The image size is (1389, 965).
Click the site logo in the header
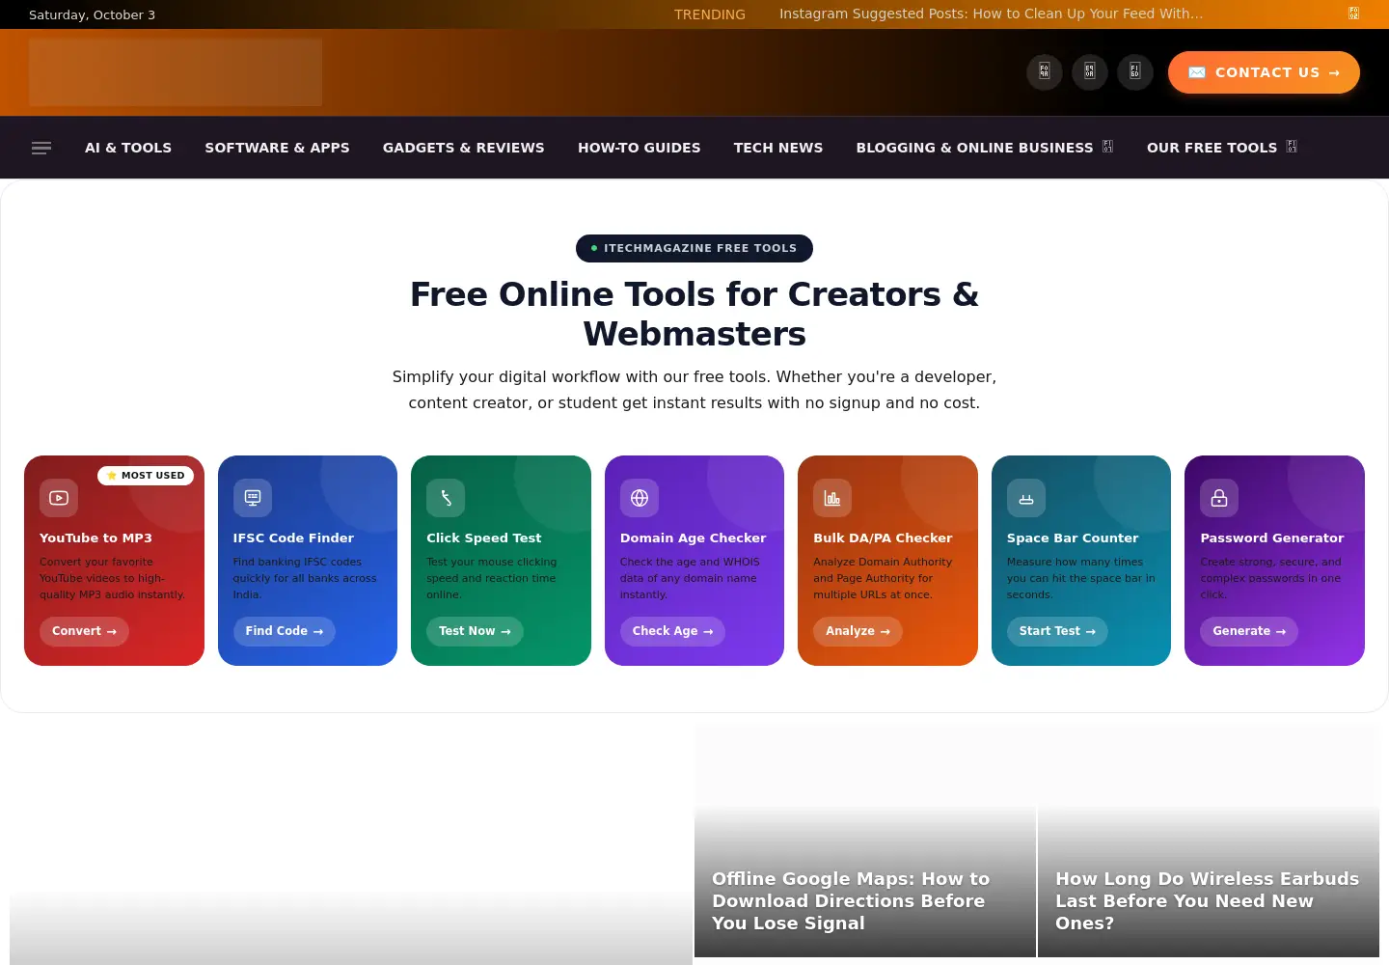click(x=176, y=72)
